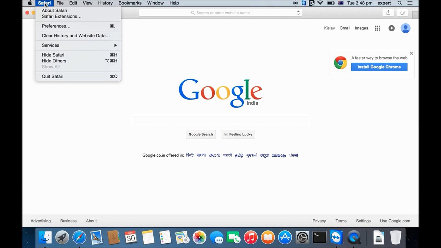441x248 pixels.
Task: Open Google notifications bell
Action: coord(391,28)
